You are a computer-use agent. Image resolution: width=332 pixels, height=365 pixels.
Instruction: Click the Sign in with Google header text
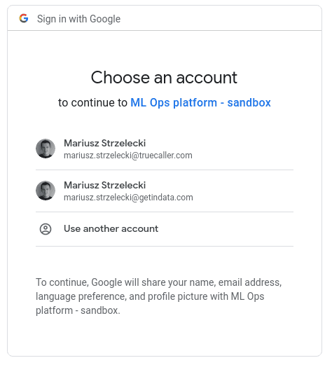point(78,19)
